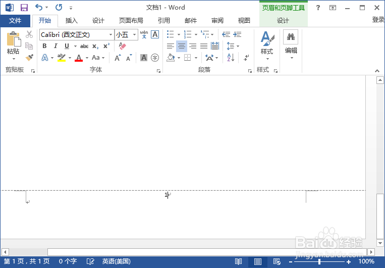Open ribbon display options button

tap(333, 8)
